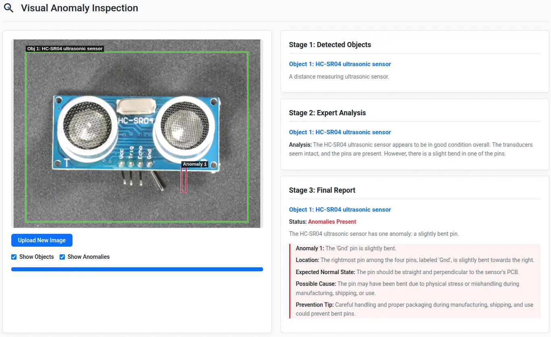
Task: Click the magnifier icon beside the page title
Action: coord(8,8)
